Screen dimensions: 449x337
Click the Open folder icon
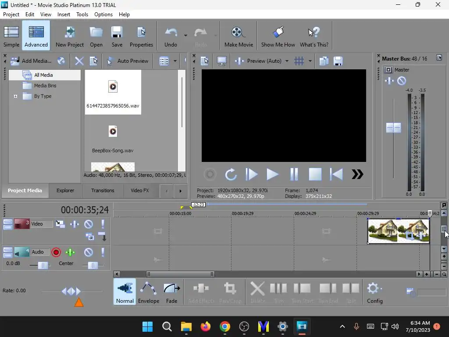tap(96, 36)
